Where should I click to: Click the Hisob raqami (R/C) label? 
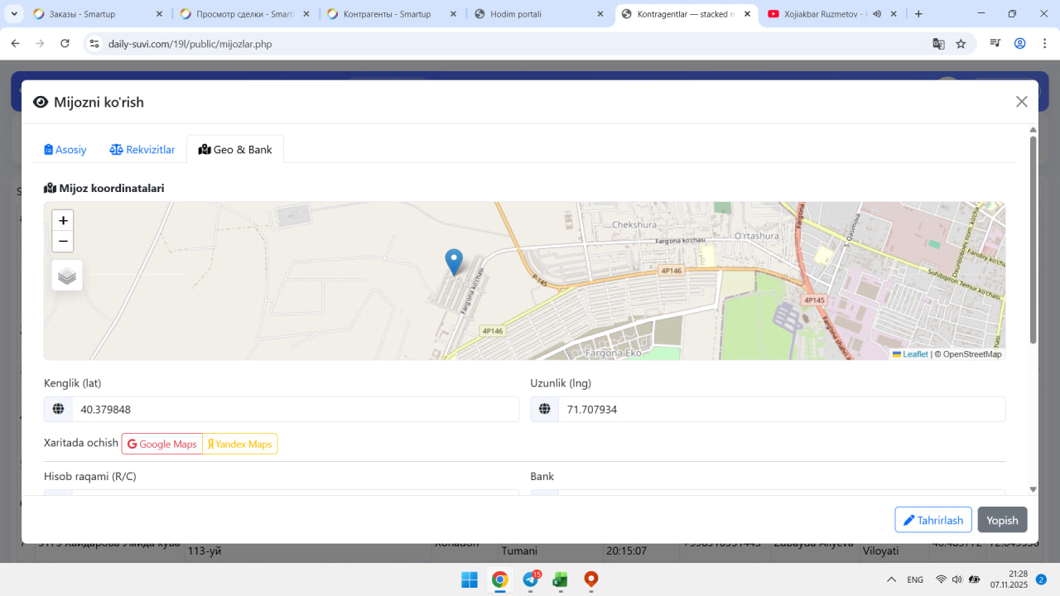[90, 476]
